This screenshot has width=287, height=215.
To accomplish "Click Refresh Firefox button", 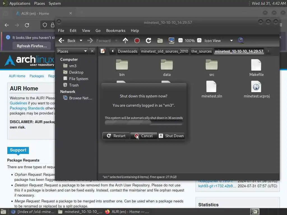I will [x=32, y=46].
